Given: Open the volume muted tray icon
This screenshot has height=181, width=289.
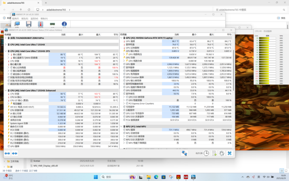Looking at the screenshot, I should pos(268,177).
